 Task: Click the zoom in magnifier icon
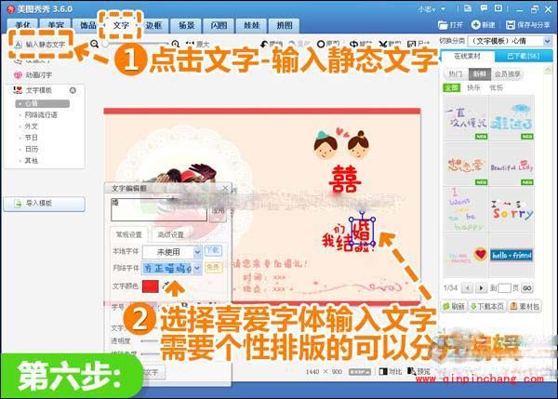175,44
